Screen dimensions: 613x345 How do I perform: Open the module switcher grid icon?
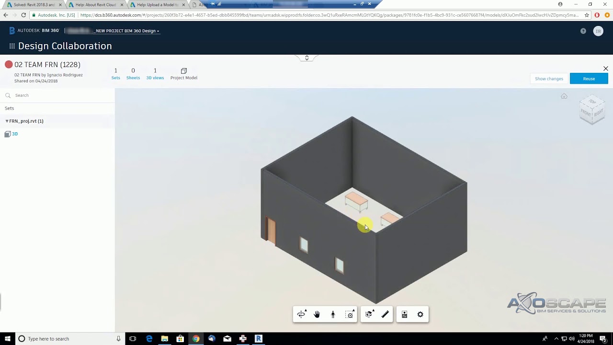click(12, 46)
